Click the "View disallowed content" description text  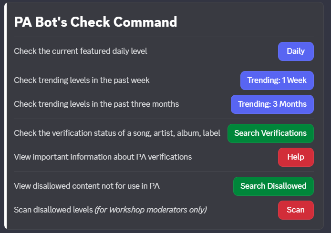[86, 186]
